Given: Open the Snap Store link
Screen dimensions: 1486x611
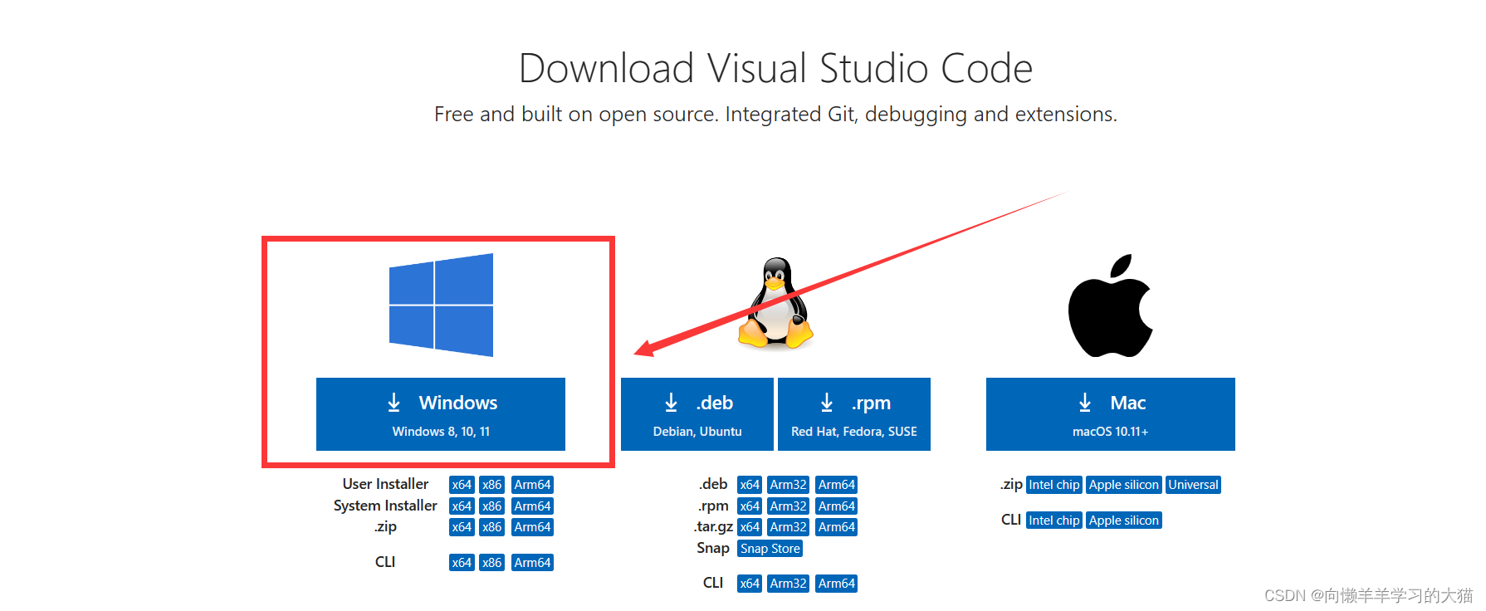Looking at the screenshot, I should (770, 549).
